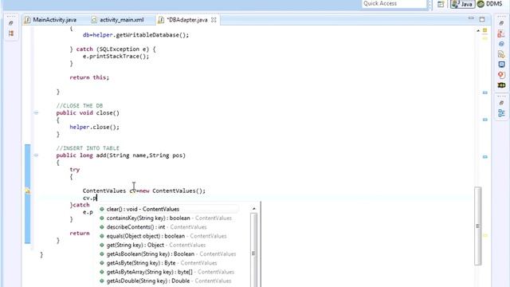Viewport: 510px width, 287px height.
Task: Collapse the add() method fold
Action: 36,155
